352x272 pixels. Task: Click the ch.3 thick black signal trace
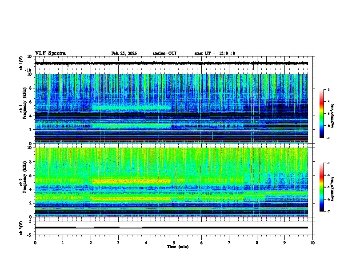[x=172, y=228]
